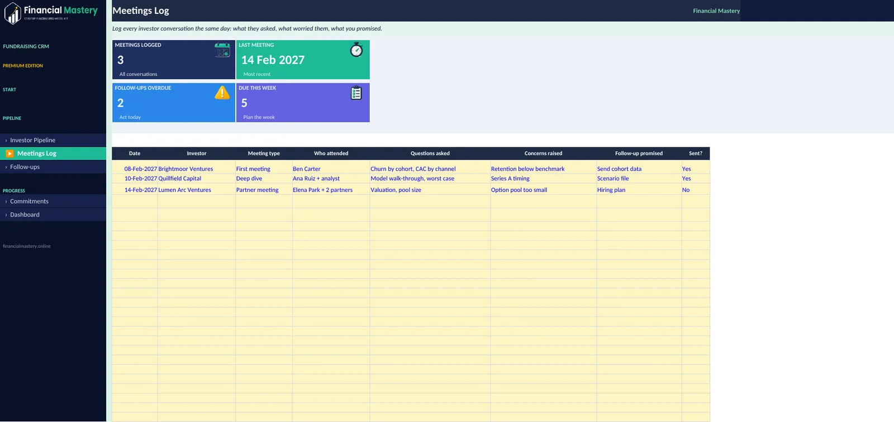Click the financialmastery.online link
This screenshot has width=894, height=422.
27,246
